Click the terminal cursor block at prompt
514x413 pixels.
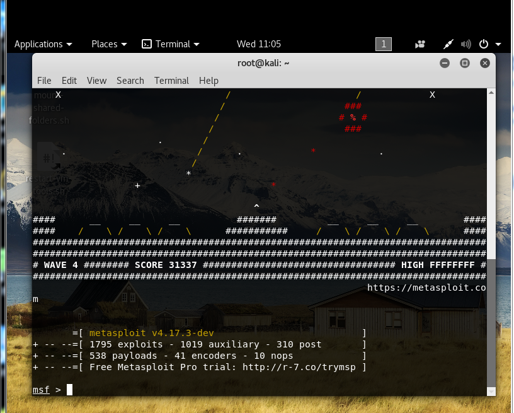click(x=69, y=390)
